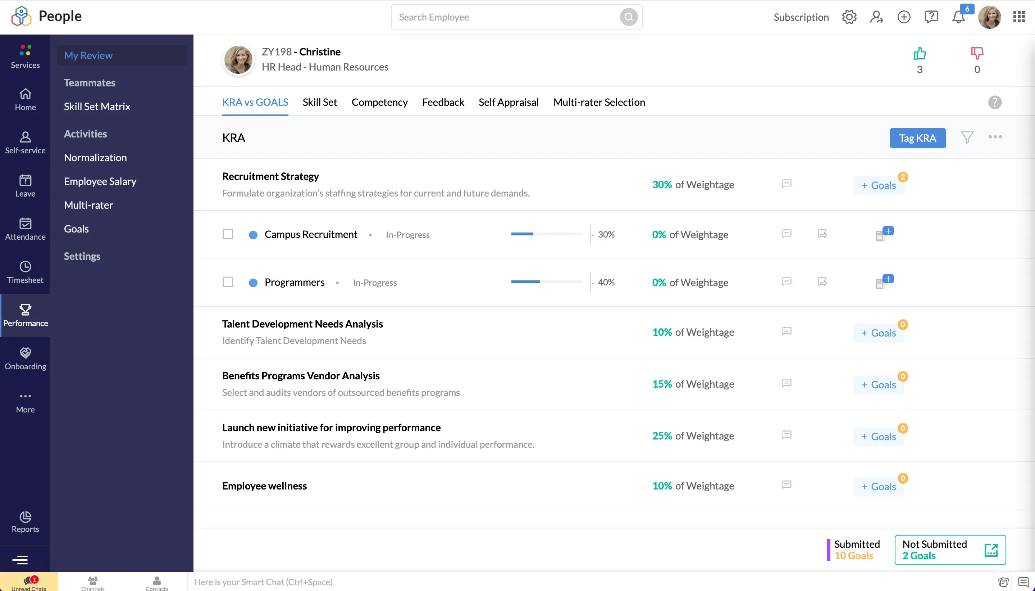Expand the hamburger menu at bottom left

pos(20,560)
